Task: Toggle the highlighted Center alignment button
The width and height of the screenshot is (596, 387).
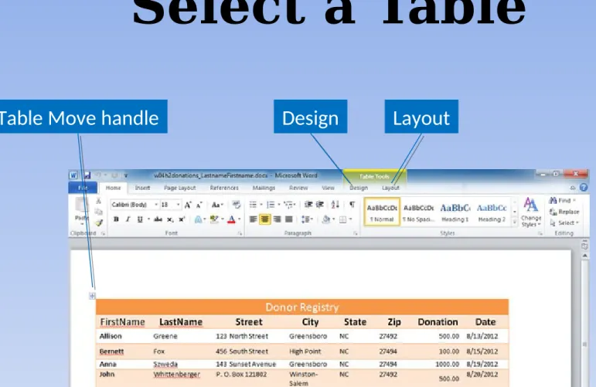Action: point(265,219)
